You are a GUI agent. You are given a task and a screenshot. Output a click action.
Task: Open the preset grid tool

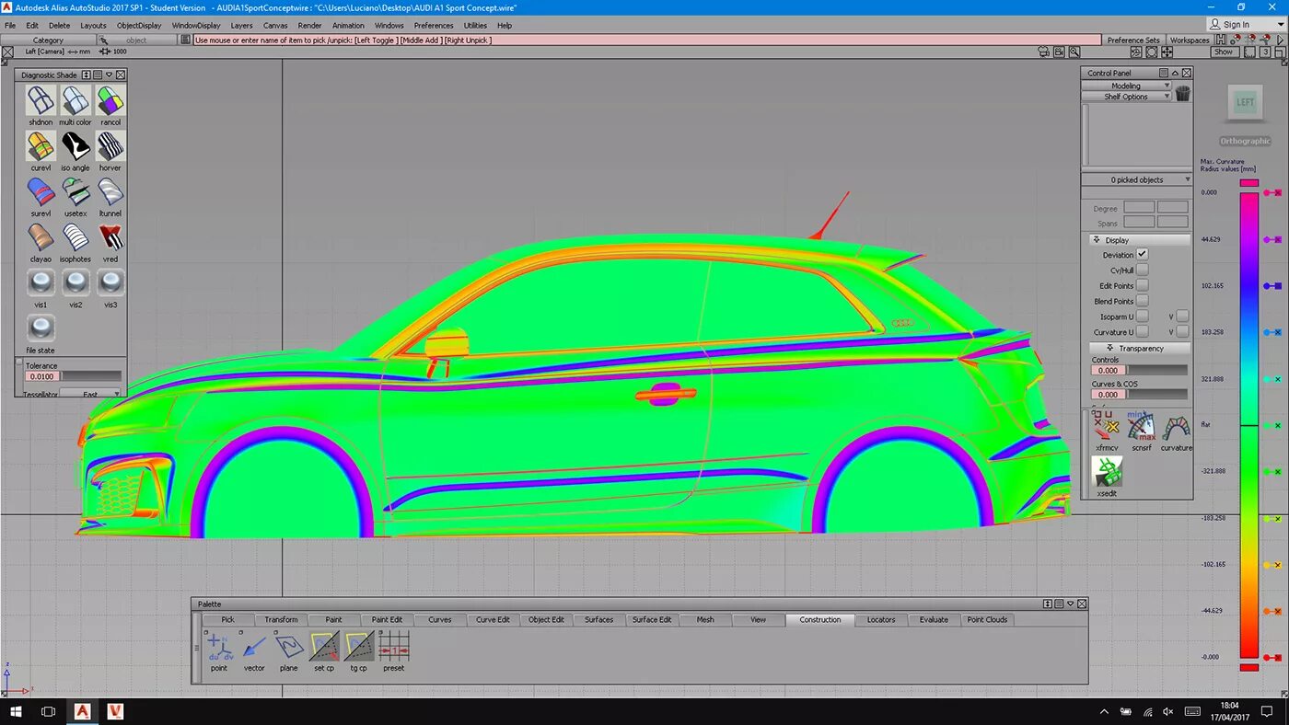[x=394, y=646]
